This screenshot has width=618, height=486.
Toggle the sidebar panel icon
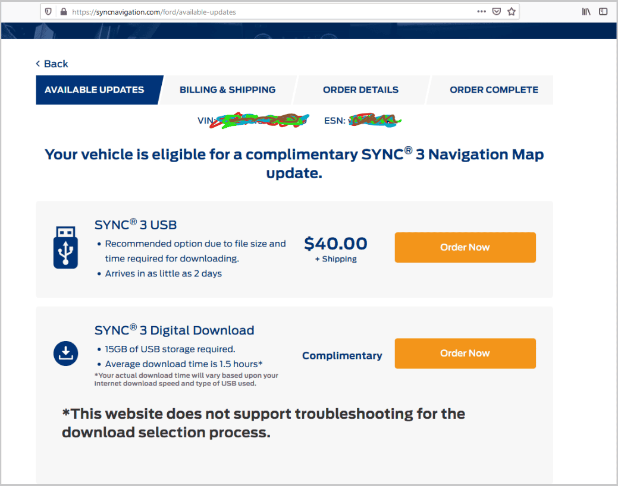point(603,11)
